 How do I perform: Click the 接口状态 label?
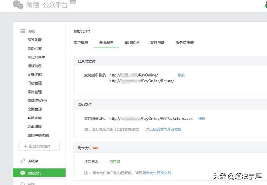click(x=91, y=162)
